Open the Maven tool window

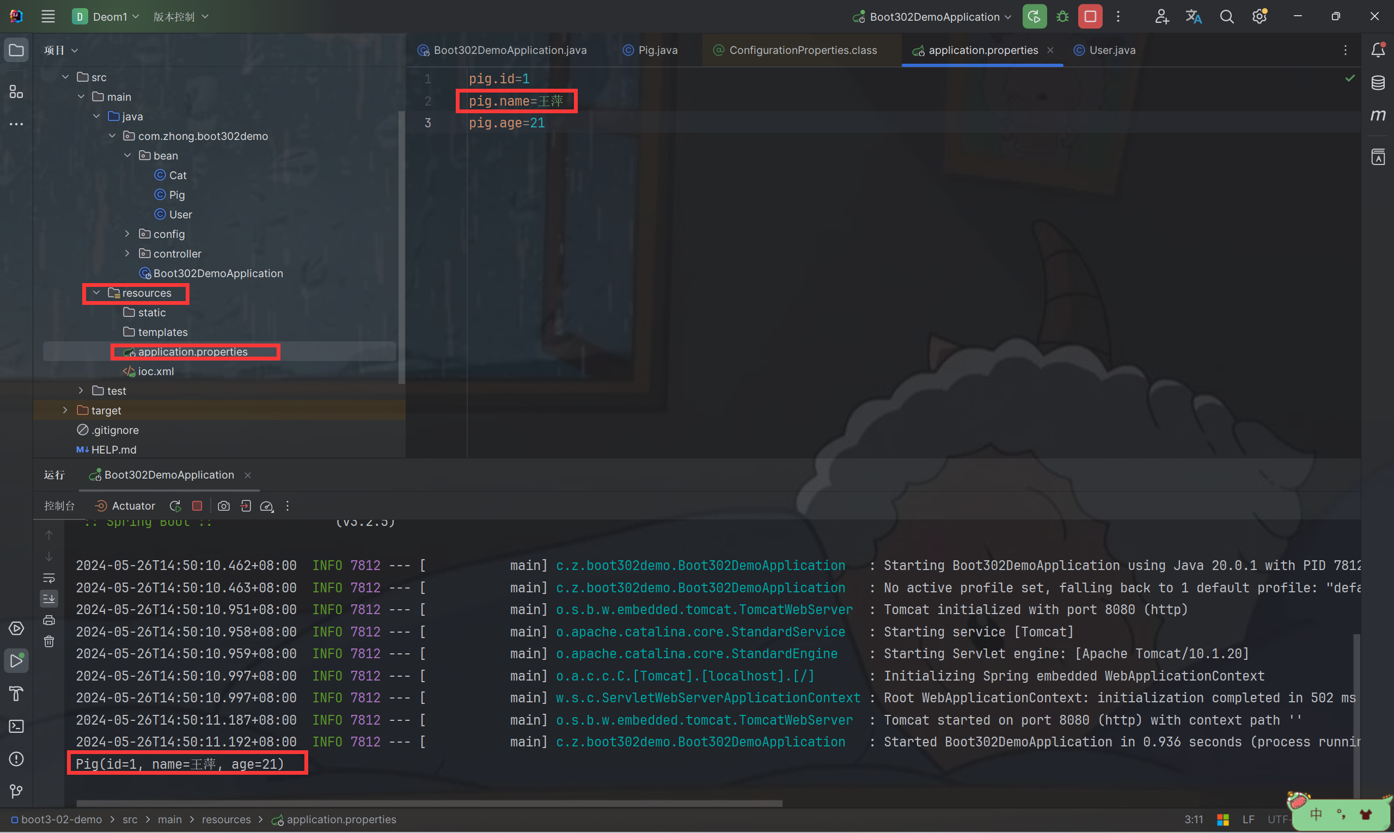[1378, 115]
